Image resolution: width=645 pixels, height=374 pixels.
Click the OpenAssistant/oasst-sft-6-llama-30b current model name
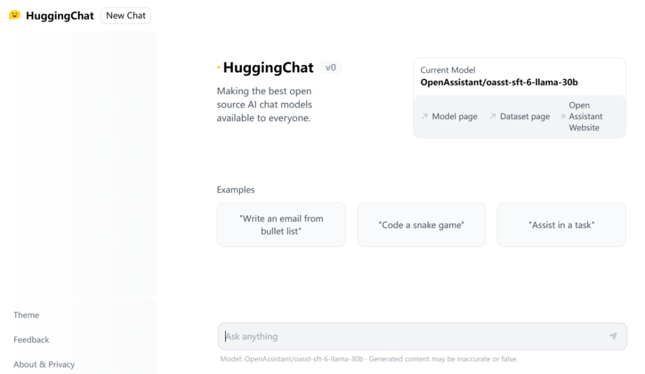pyautogui.click(x=499, y=82)
